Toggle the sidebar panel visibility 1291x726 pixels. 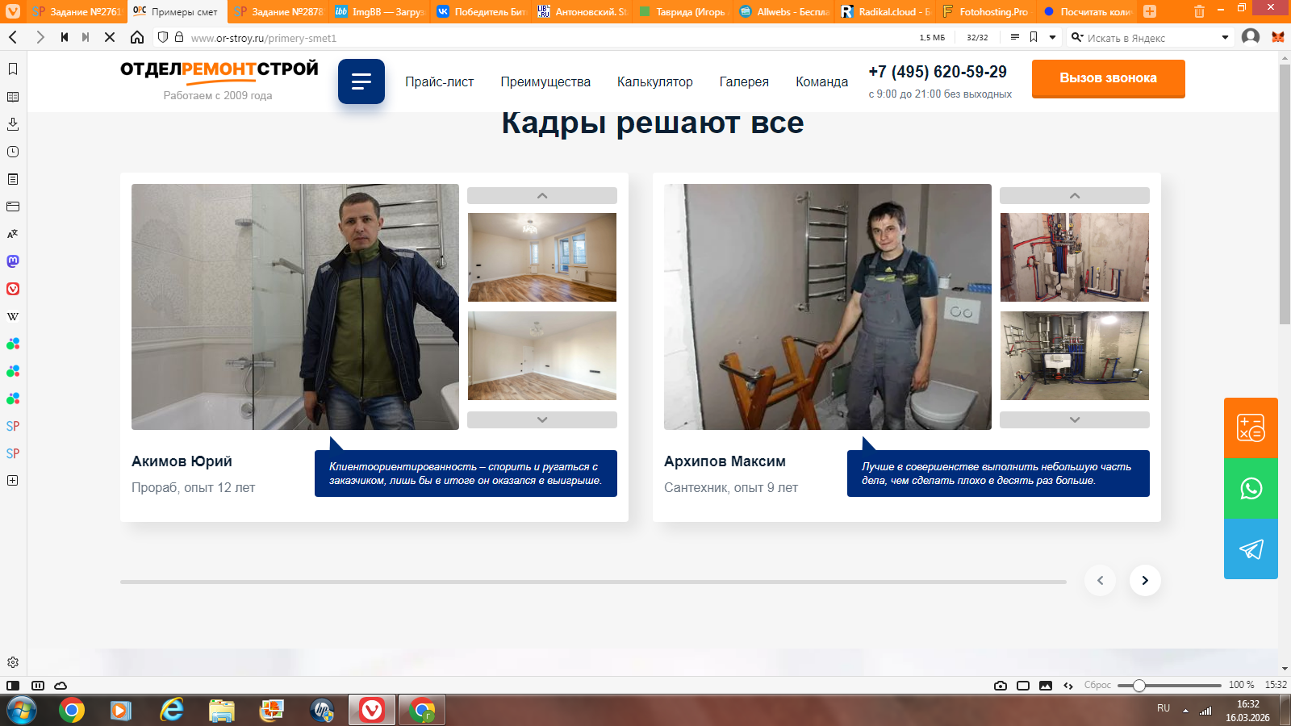click(x=13, y=686)
